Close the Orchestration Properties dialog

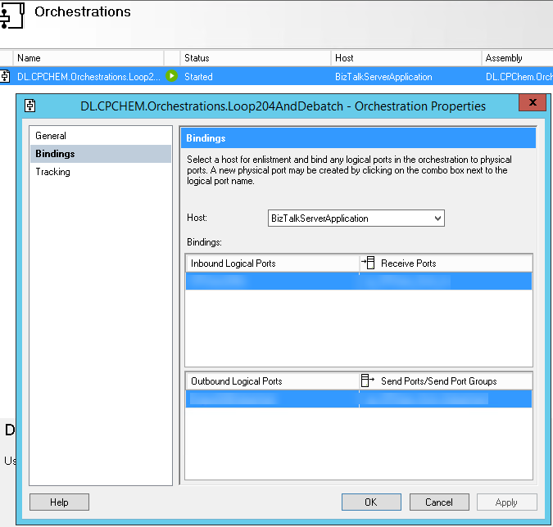[x=533, y=102]
